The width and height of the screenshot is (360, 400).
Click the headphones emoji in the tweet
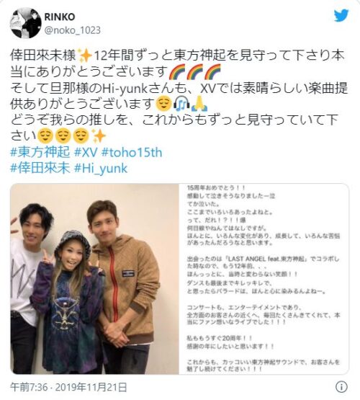(x=181, y=104)
